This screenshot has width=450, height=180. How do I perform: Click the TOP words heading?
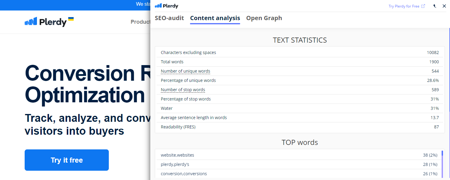pos(300,142)
